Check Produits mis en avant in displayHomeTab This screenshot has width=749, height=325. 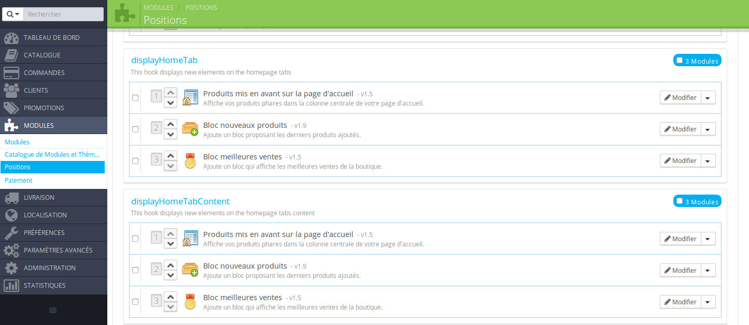coord(135,98)
